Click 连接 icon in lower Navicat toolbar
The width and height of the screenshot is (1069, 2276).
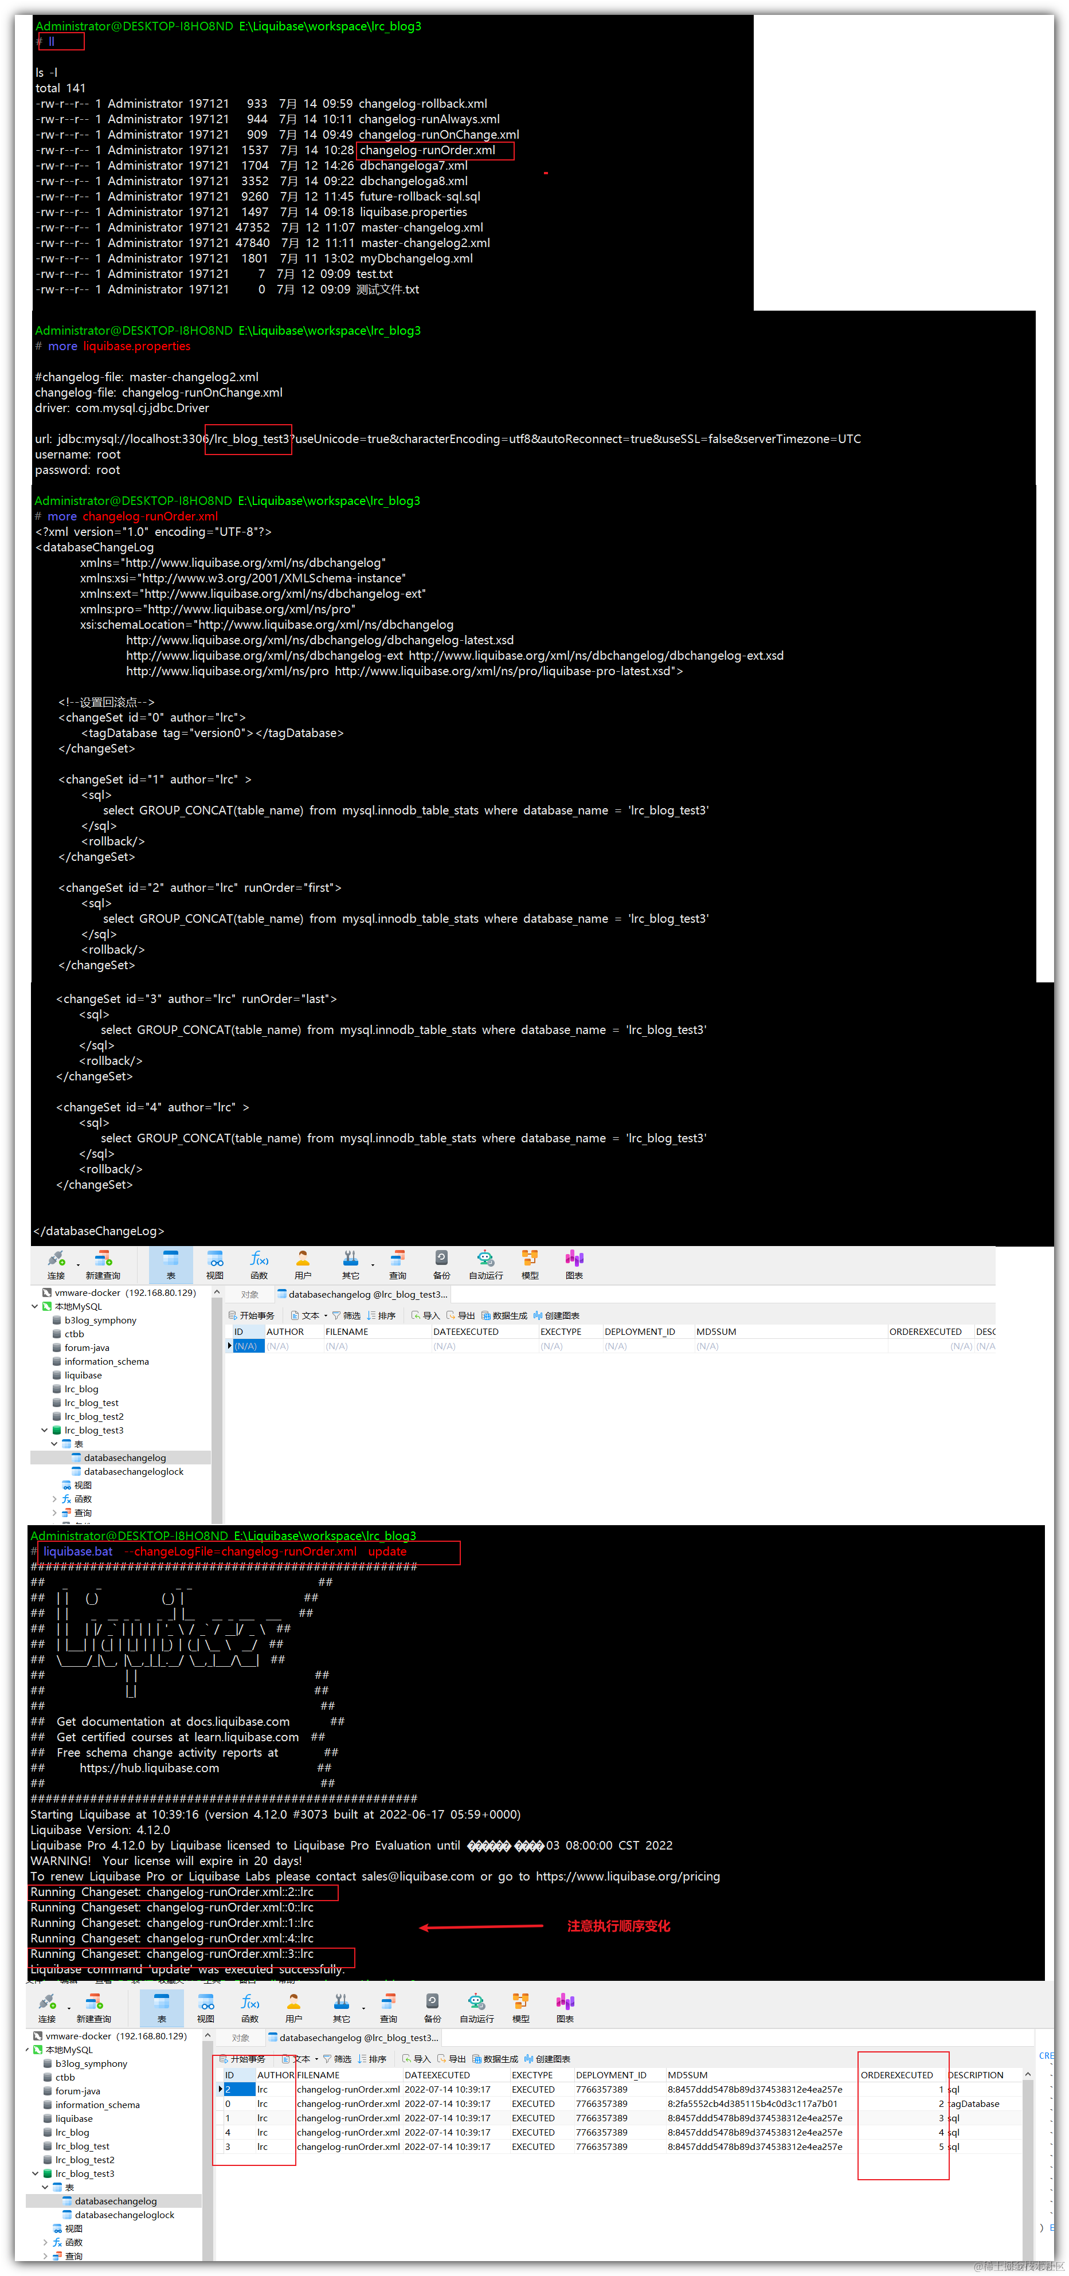click(47, 2007)
